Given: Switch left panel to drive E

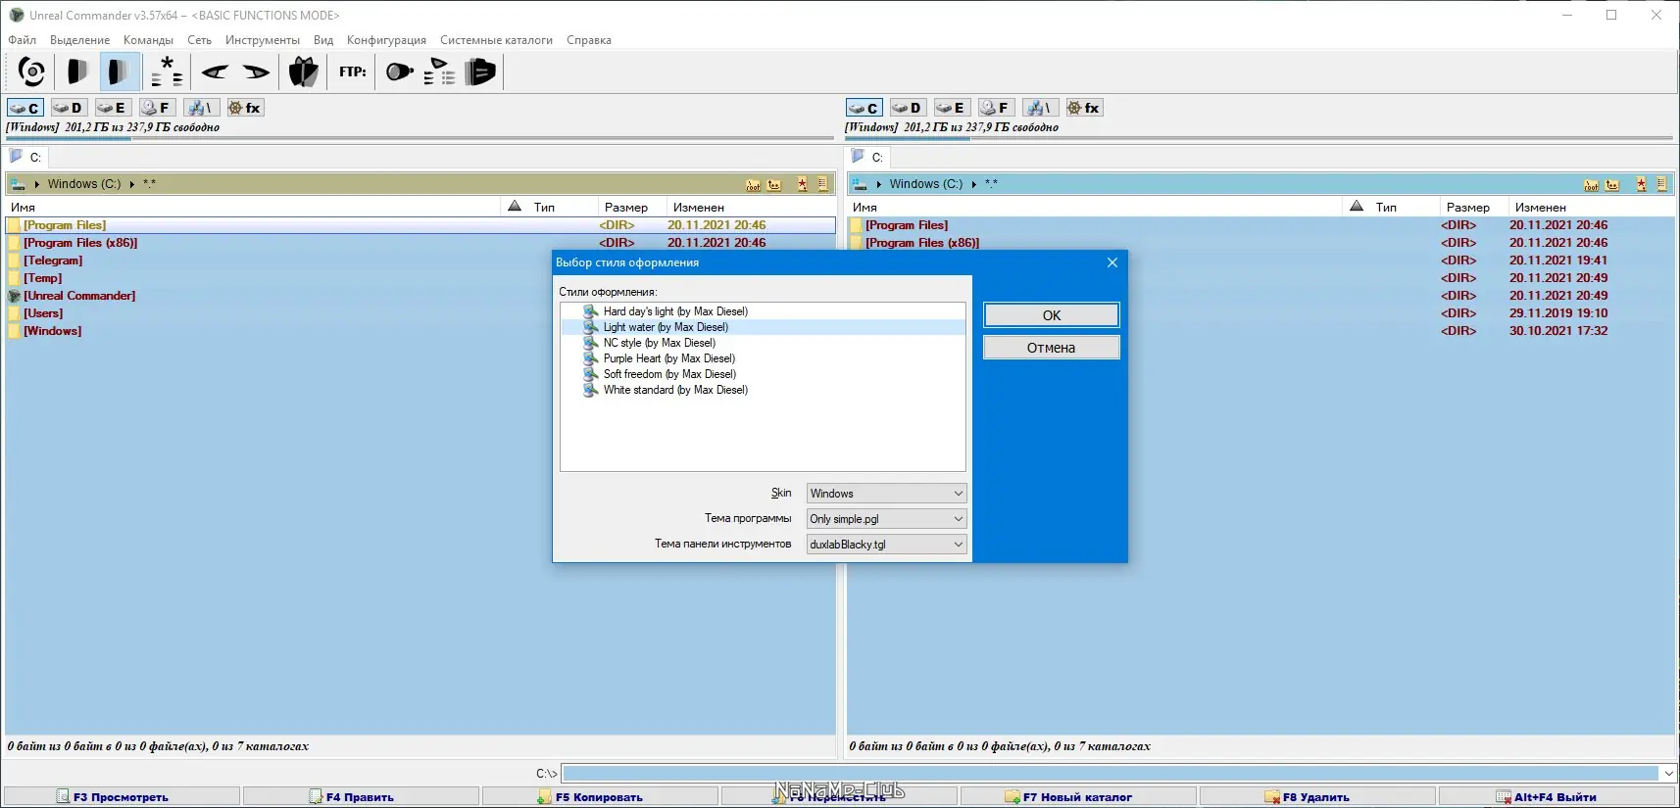Looking at the screenshot, I should click(113, 108).
